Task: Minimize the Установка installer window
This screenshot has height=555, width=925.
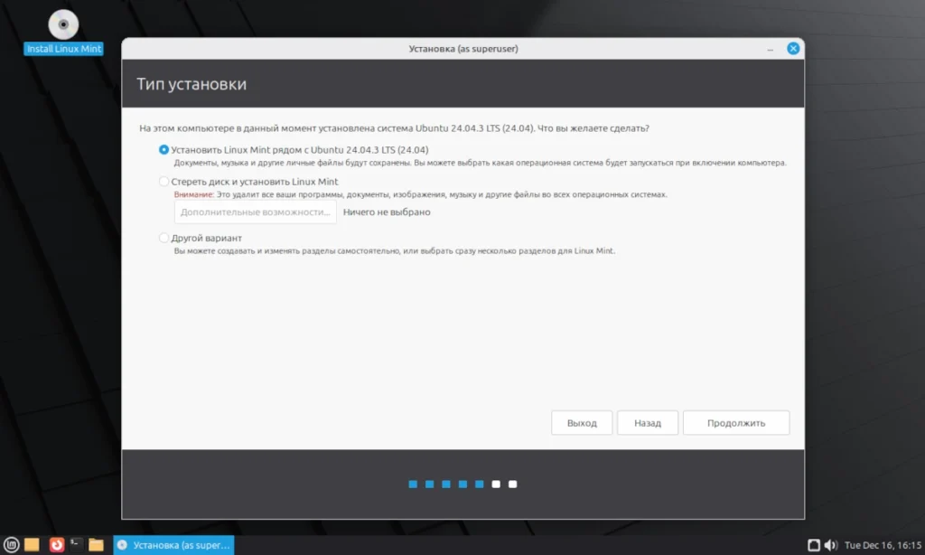Action: (x=771, y=49)
